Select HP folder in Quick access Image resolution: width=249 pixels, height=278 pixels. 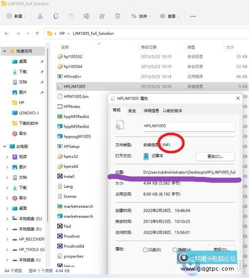(21, 103)
